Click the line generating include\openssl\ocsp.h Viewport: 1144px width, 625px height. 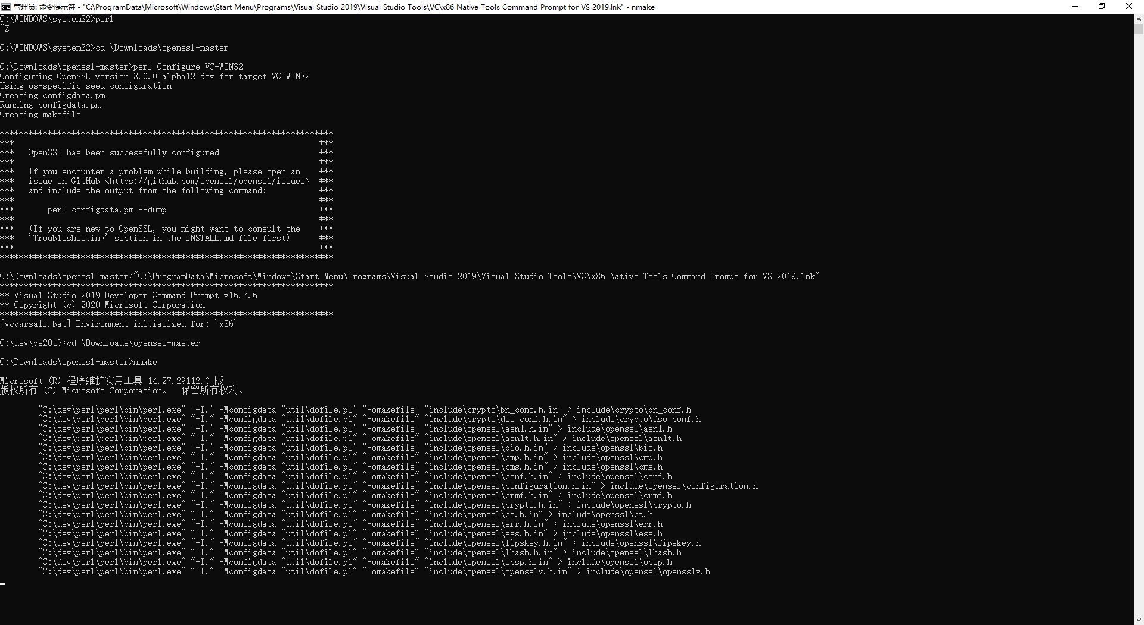[x=355, y=562]
